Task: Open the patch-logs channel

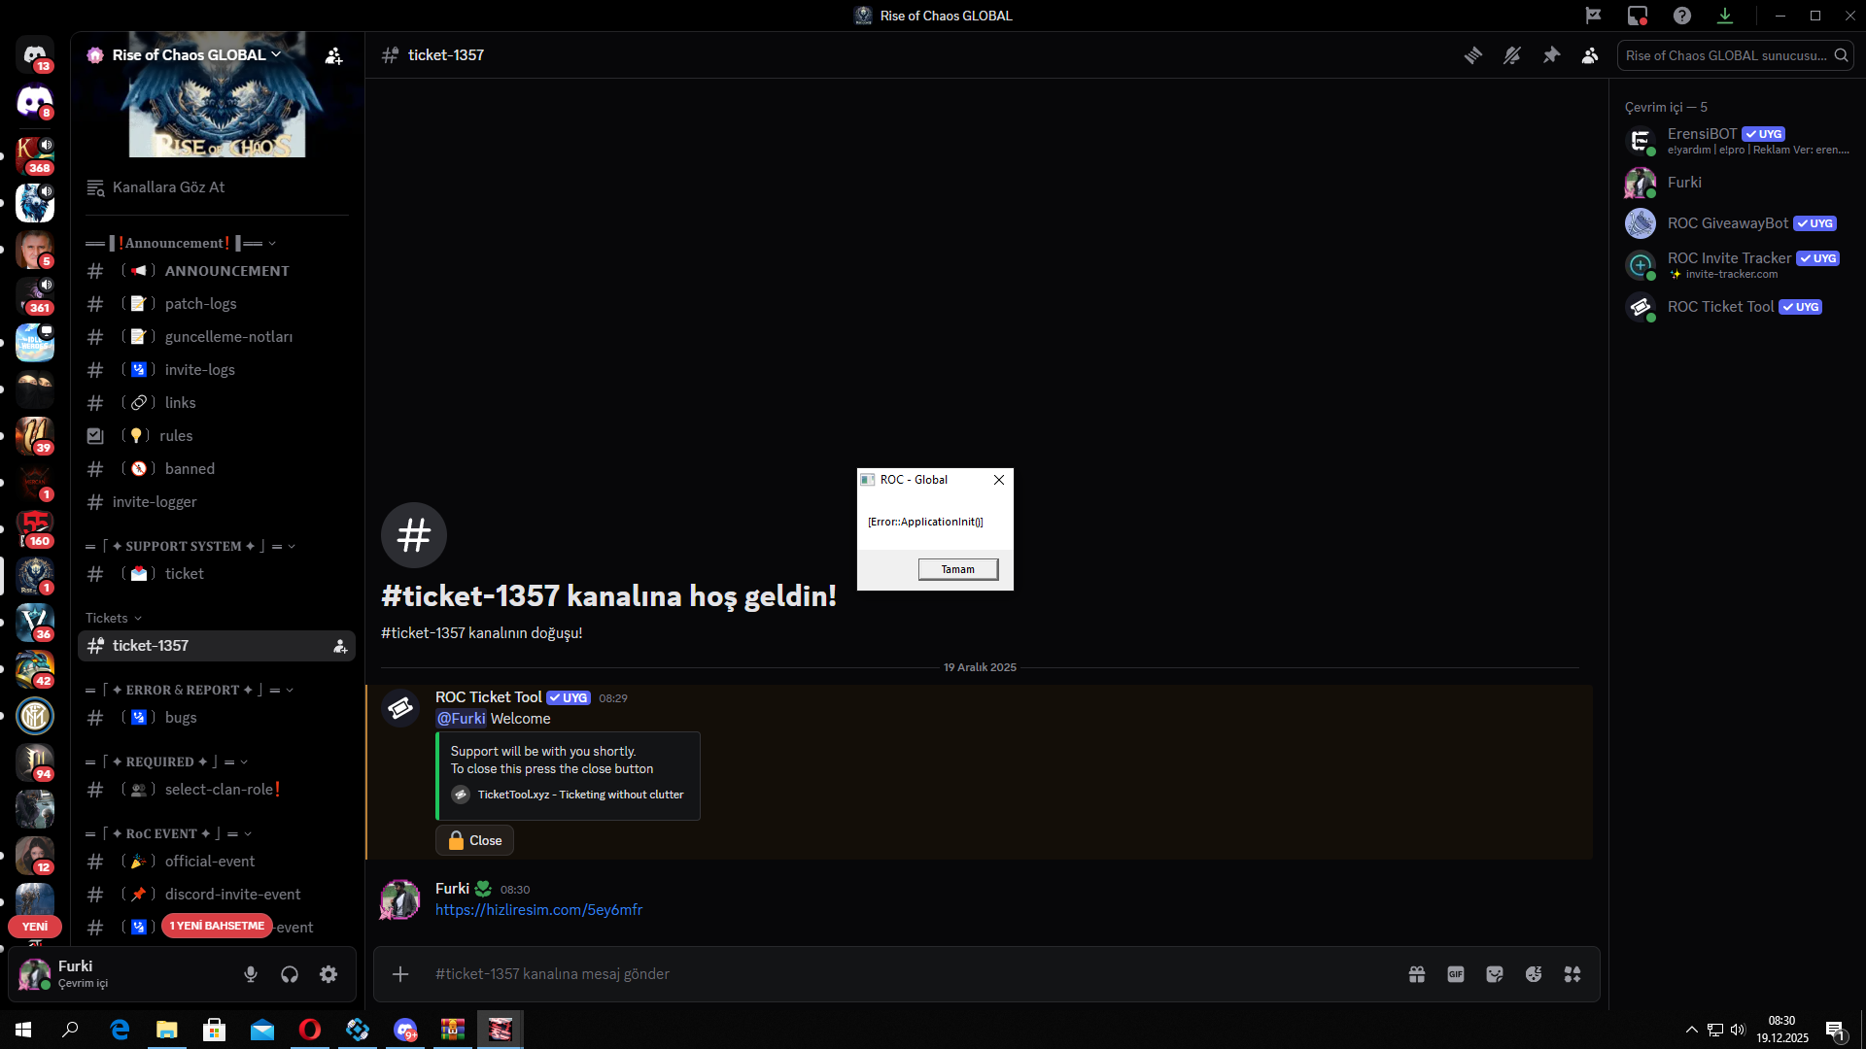Action: pyautogui.click(x=217, y=304)
